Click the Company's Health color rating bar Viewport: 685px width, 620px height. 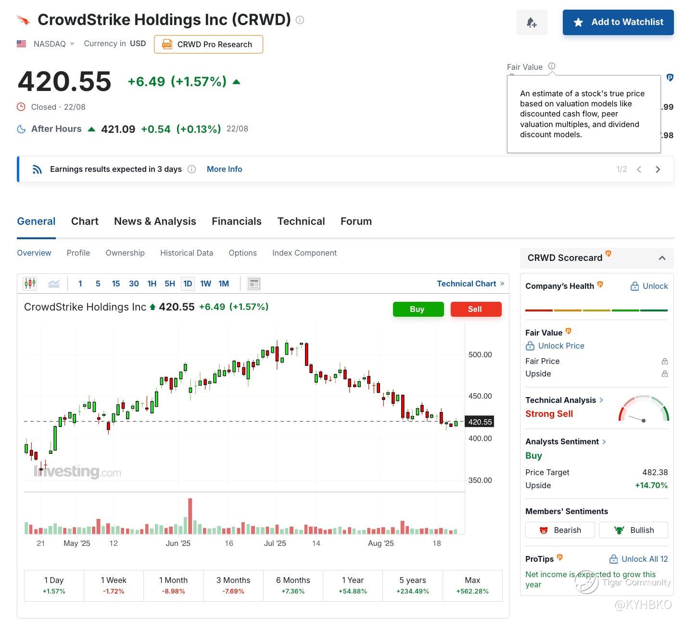coord(596,310)
